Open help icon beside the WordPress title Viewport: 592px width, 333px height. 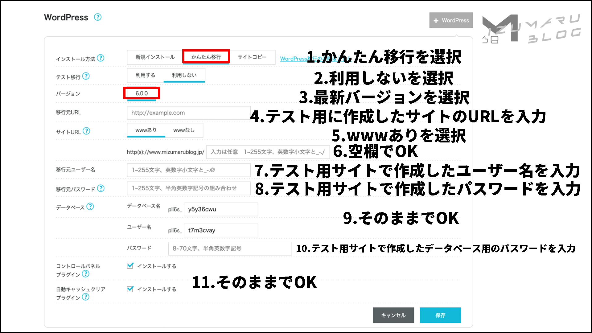click(x=98, y=17)
